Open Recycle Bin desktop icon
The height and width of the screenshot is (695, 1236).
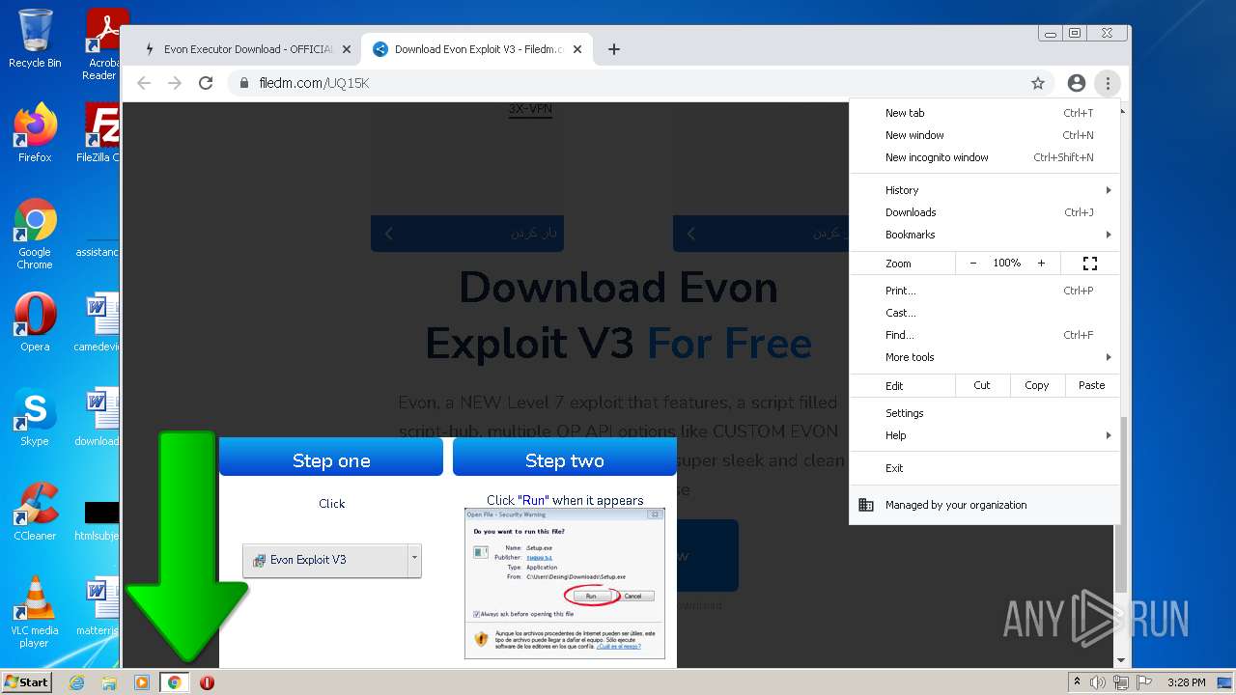(x=35, y=39)
